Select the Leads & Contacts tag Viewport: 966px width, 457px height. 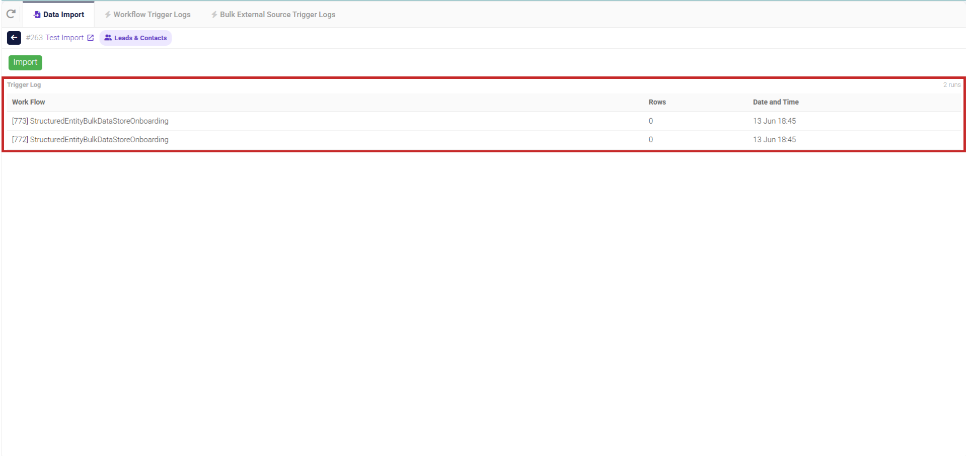pos(135,38)
